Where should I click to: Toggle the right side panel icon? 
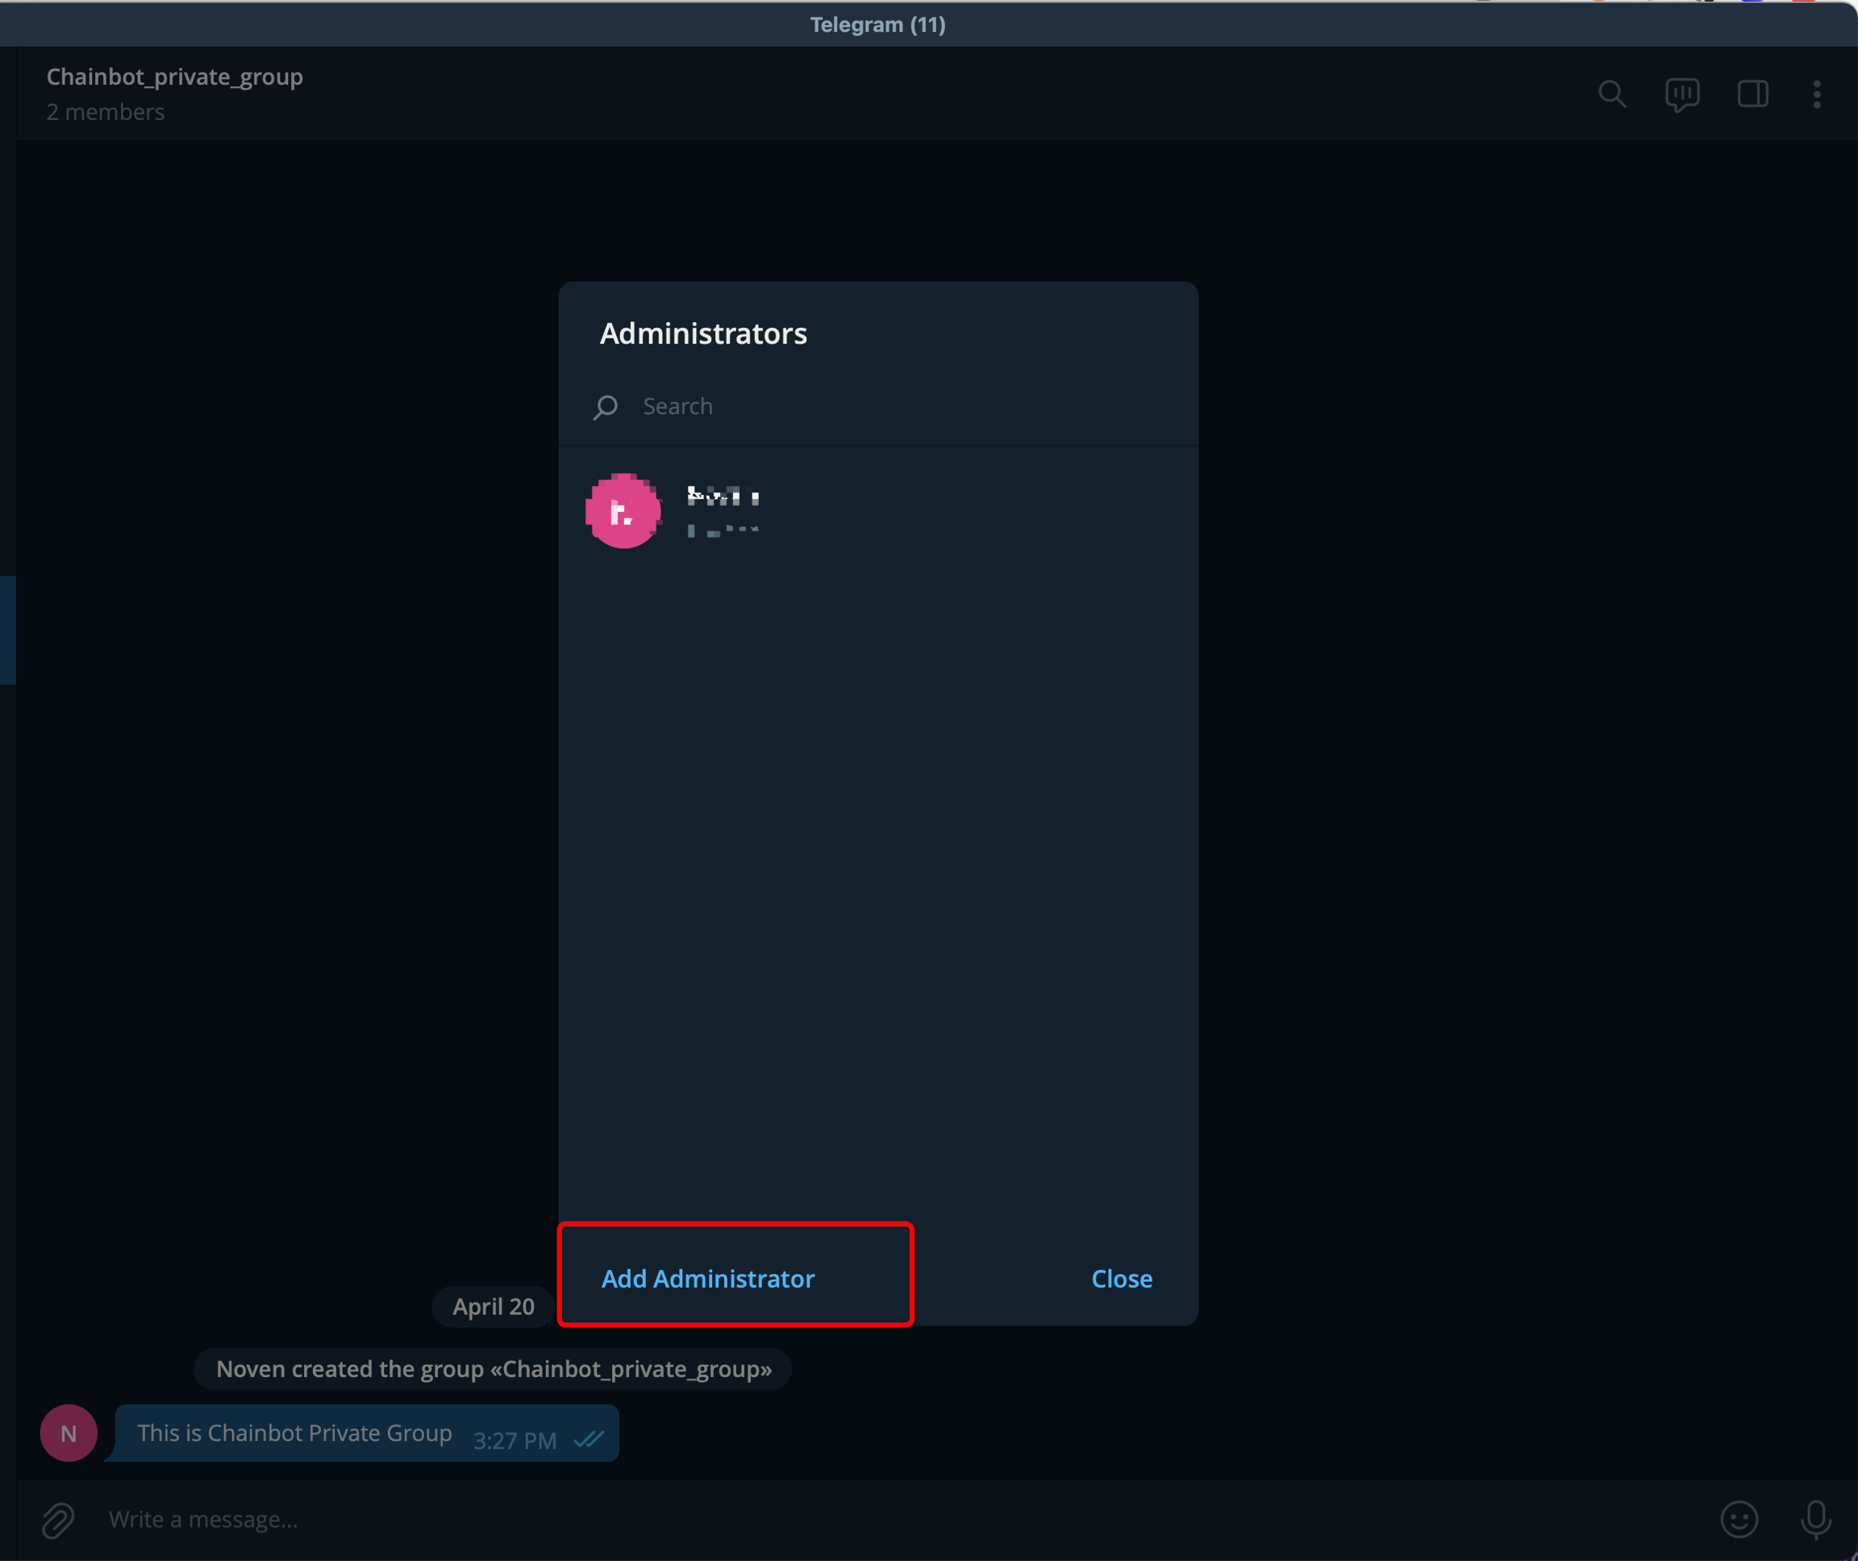[x=1752, y=94]
